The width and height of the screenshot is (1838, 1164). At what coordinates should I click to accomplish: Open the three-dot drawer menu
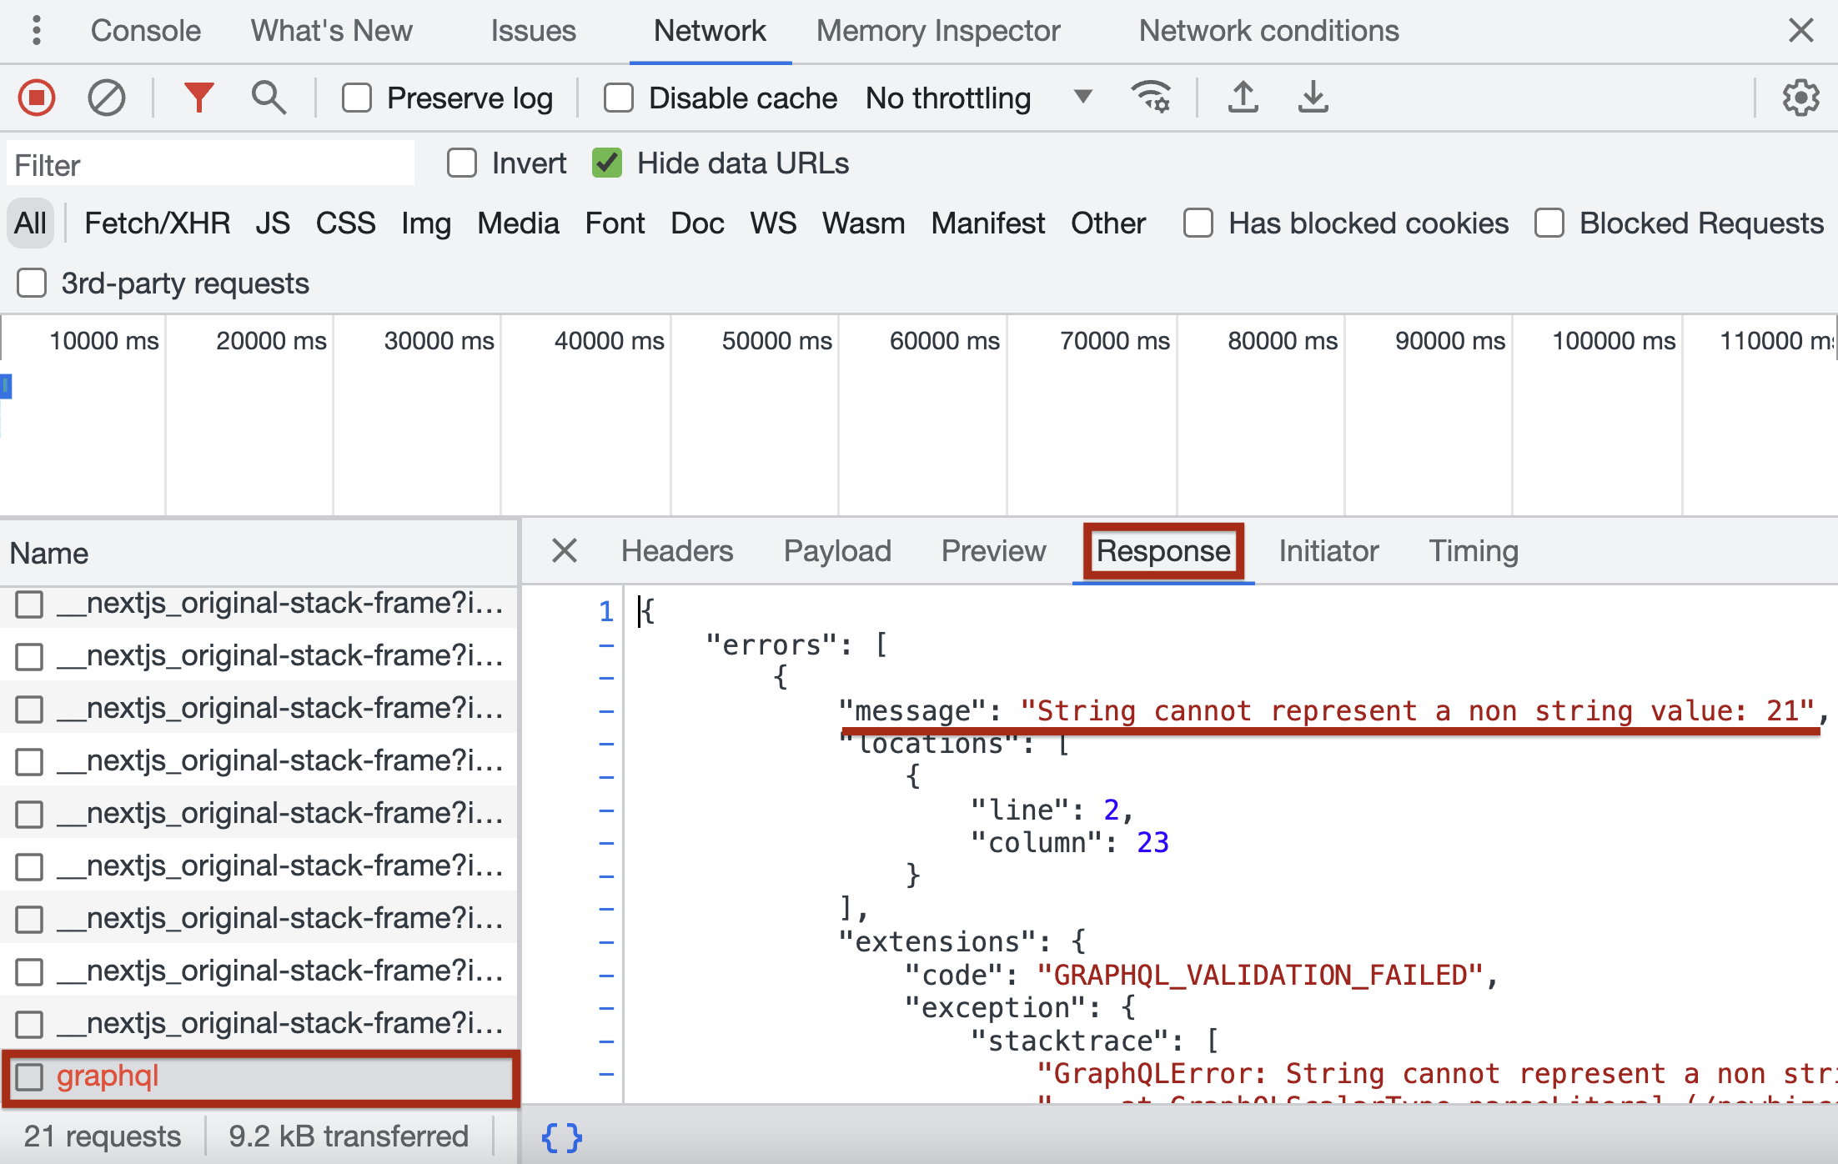pos(36,31)
